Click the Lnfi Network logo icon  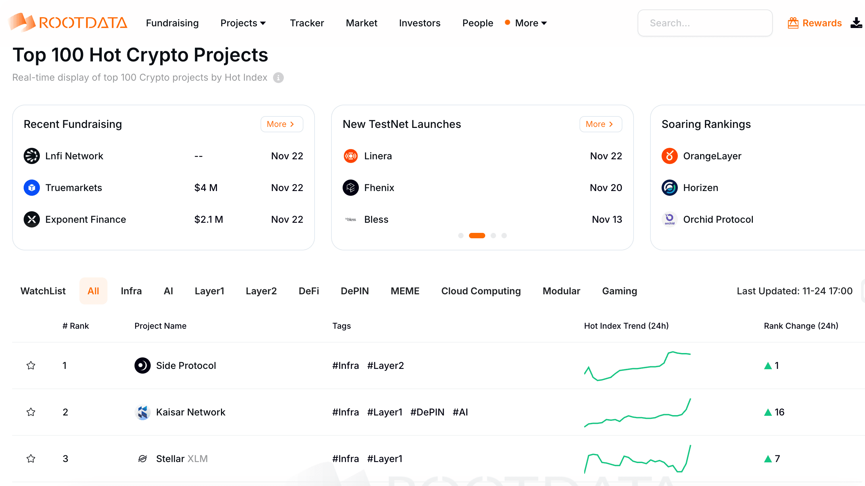(x=32, y=156)
